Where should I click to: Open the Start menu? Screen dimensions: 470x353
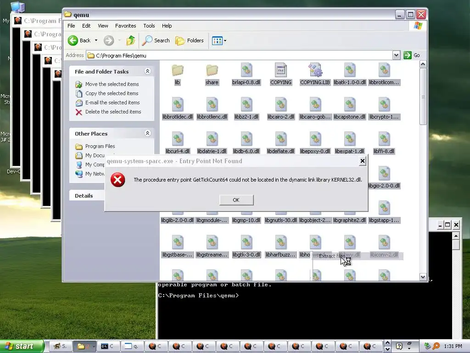[22, 346]
